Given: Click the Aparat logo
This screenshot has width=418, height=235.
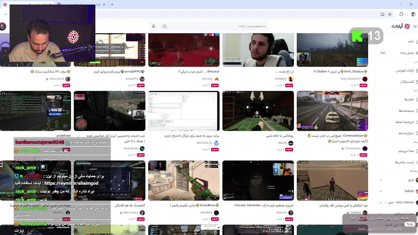Looking at the screenshot, I should [400, 26].
